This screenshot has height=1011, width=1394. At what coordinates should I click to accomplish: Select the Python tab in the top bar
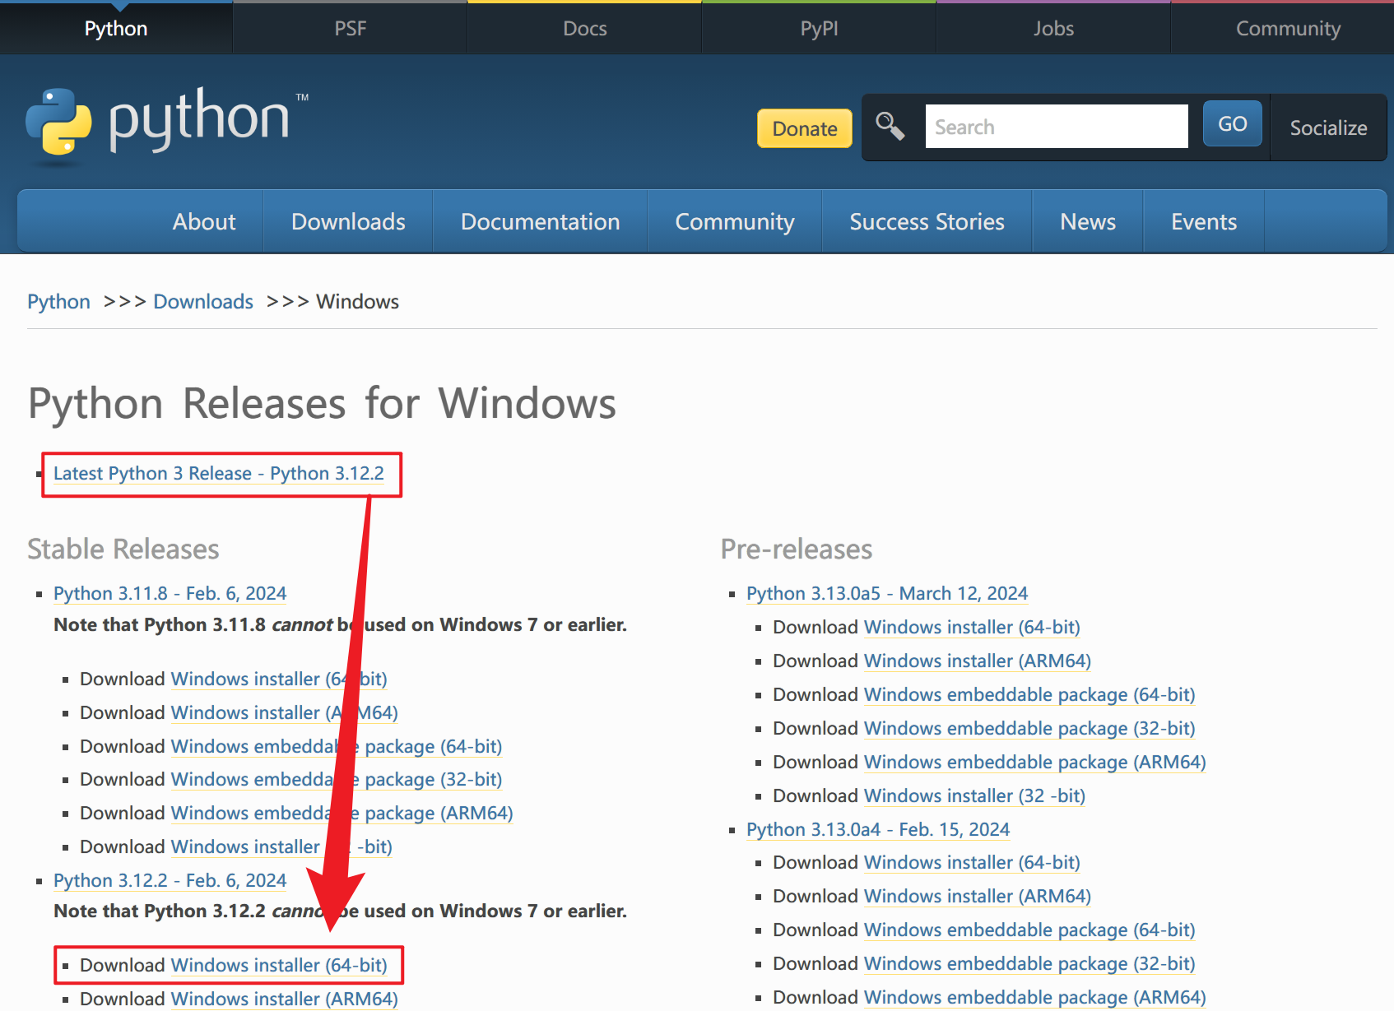(116, 28)
